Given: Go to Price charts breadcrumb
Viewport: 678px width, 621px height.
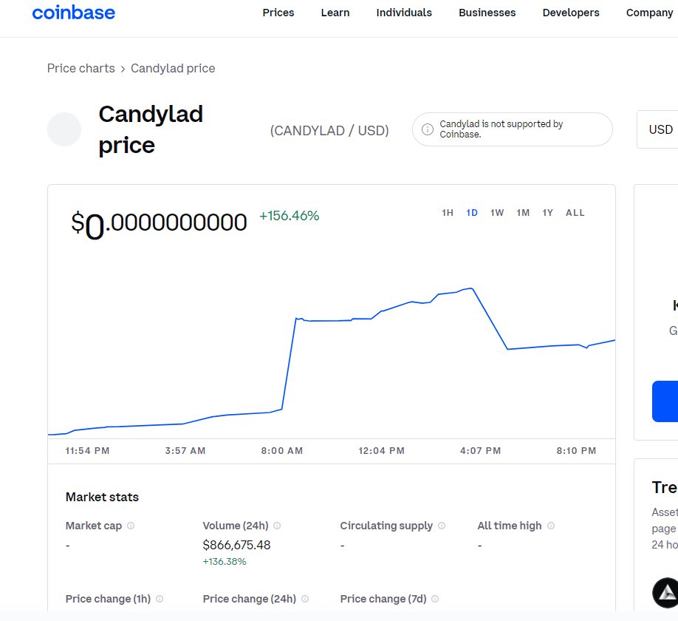Looking at the screenshot, I should pos(81,68).
